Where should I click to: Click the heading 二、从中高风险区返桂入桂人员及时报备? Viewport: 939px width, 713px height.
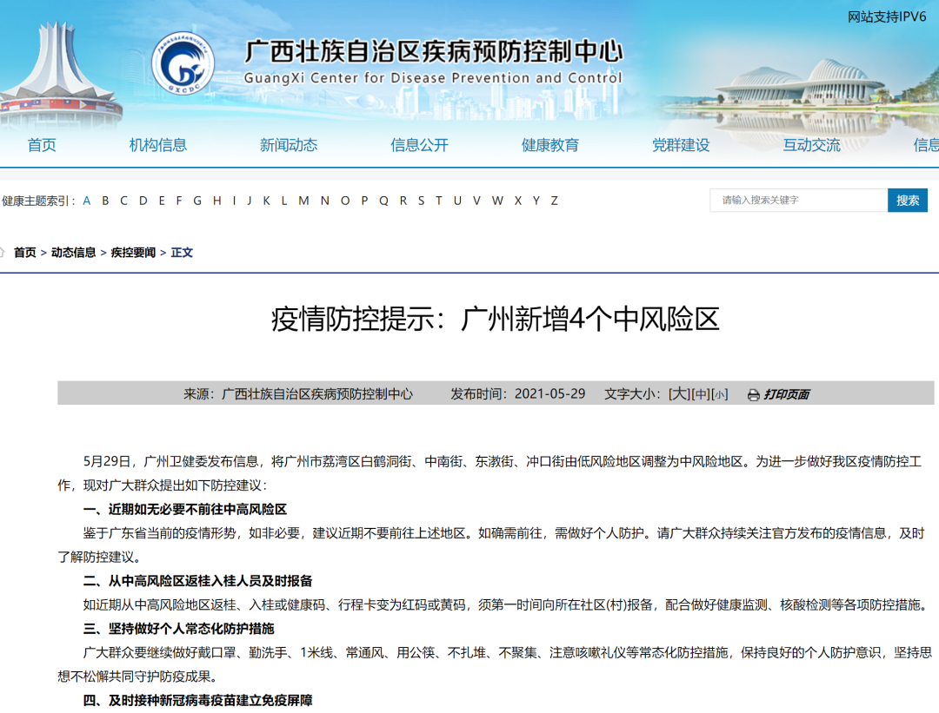pos(197,581)
